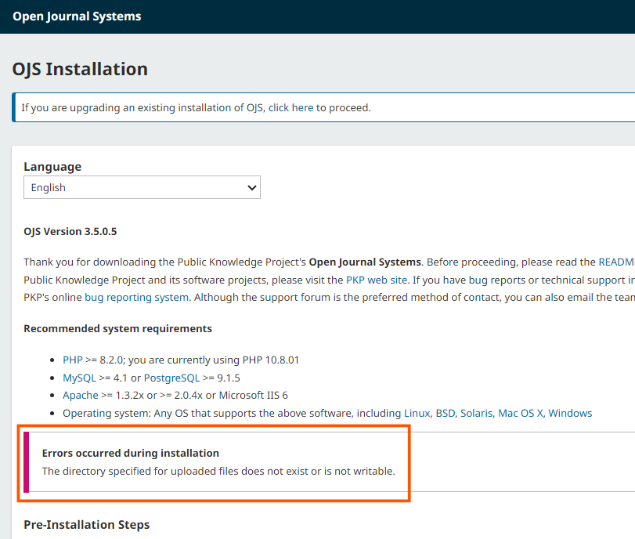Select the 'Recommended system requirements' heading

click(118, 328)
